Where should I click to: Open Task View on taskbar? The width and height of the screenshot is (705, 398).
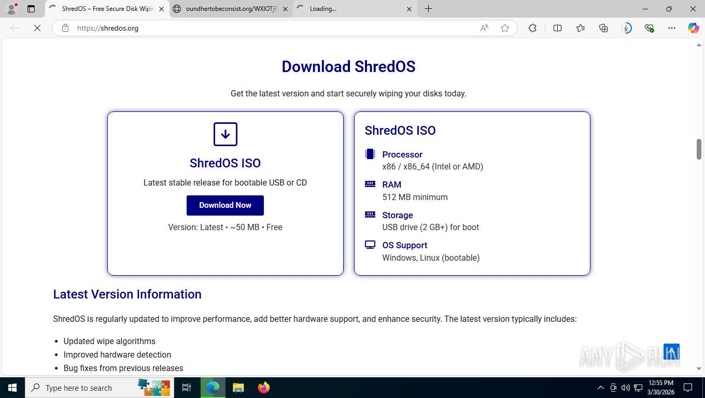[187, 388]
